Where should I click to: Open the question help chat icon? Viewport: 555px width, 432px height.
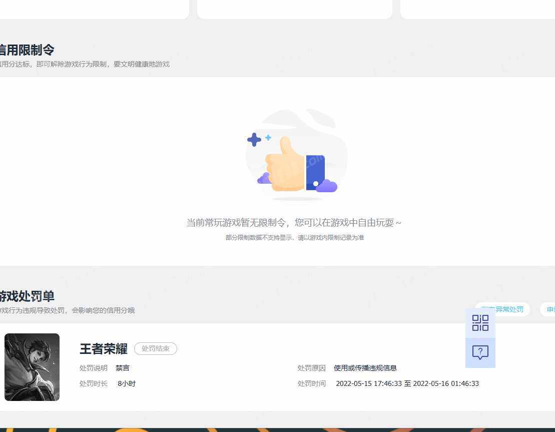[x=480, y=353]
